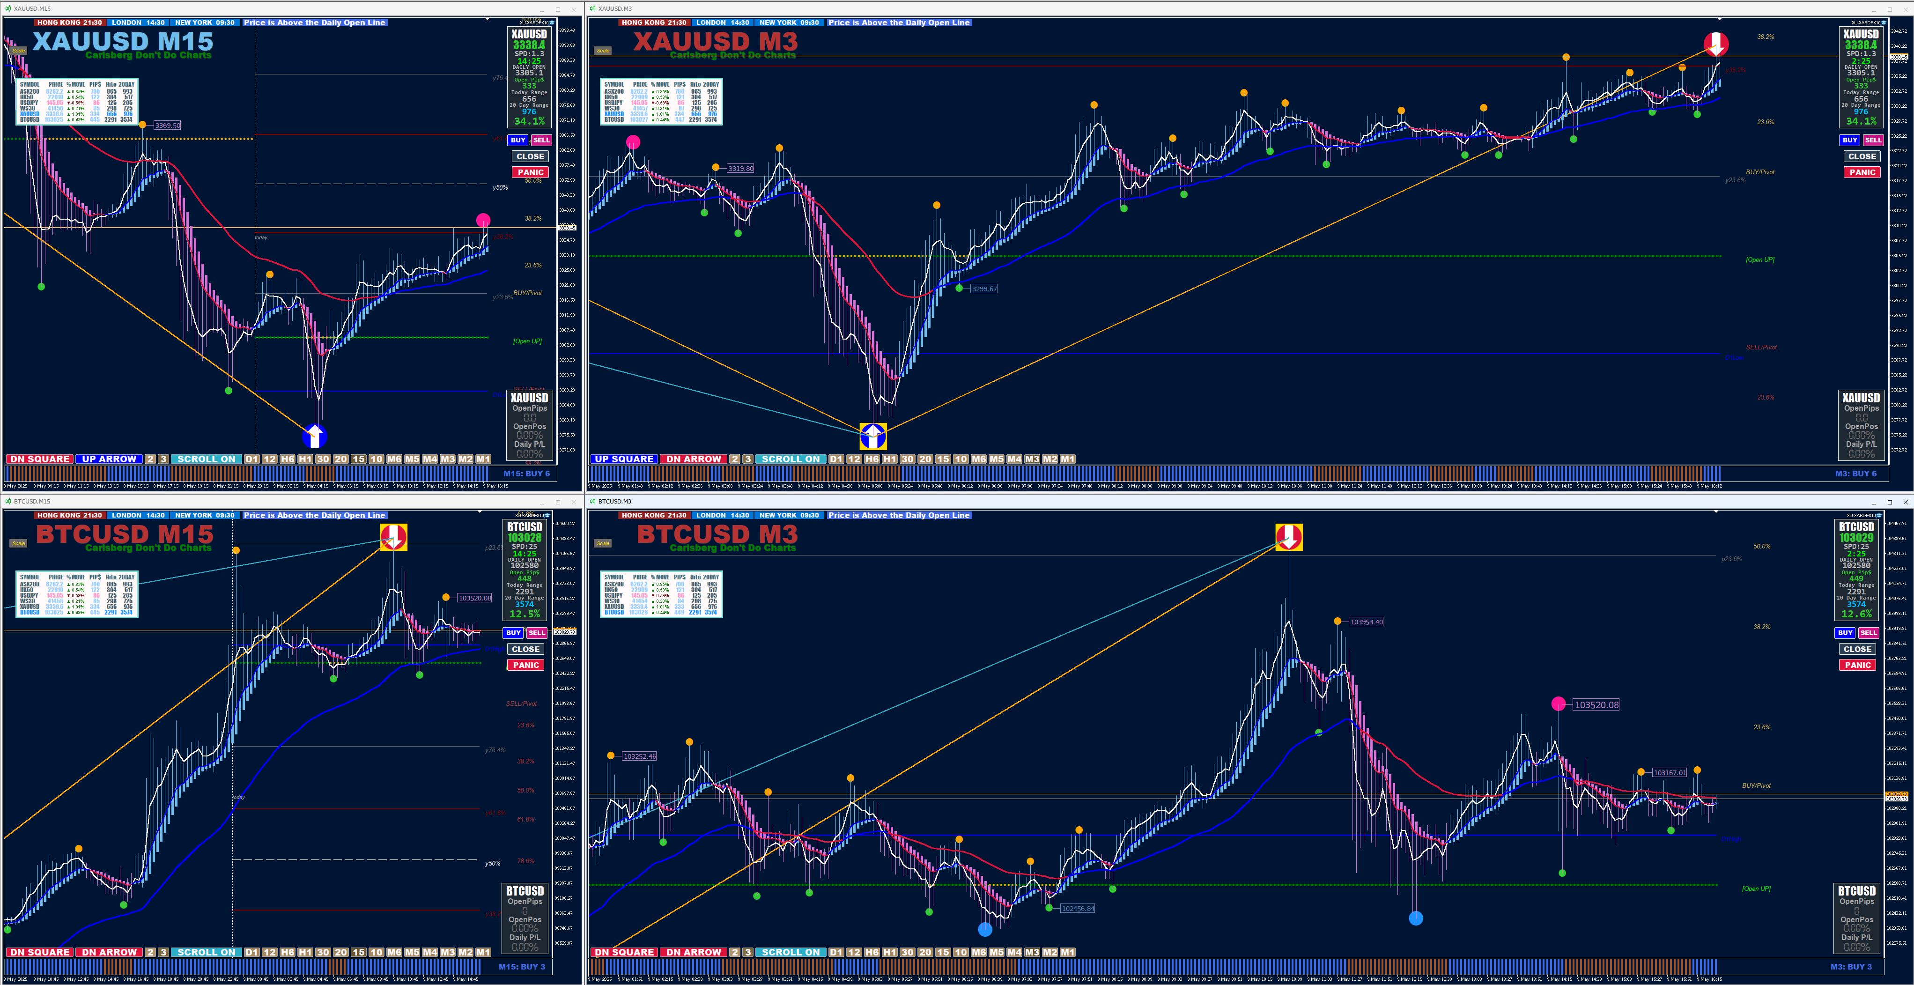
Task: Click chart shift triangle atop BTCUSD M15 chart
Action: 479,511
